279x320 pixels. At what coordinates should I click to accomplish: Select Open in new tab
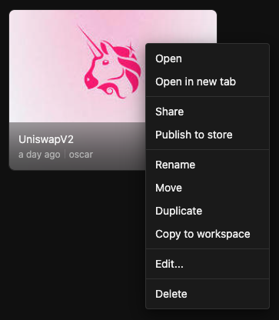[208, 82]
